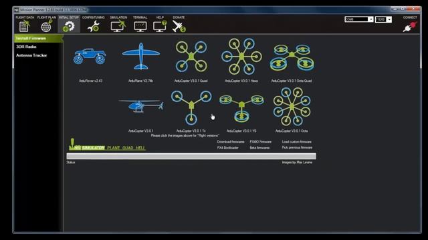This screenshot has width=428, height=240.
Task: Click the Load custom firmware link
Action: pos(296,142)
